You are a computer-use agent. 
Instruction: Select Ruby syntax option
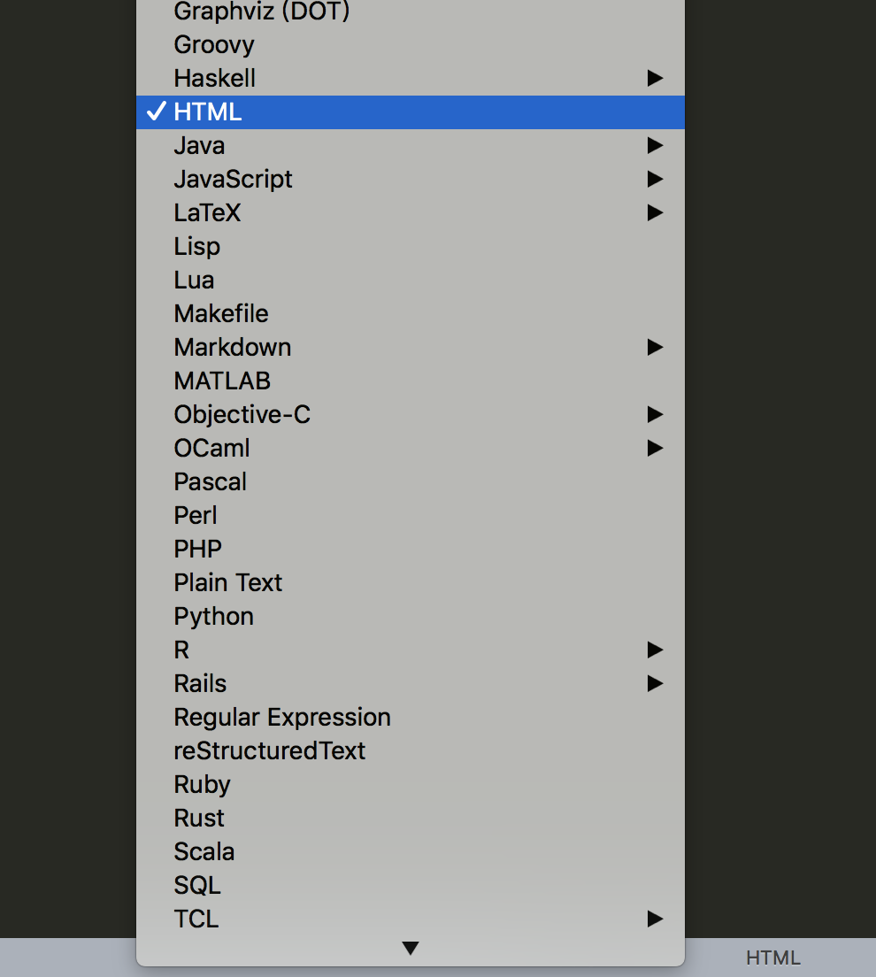(x=202, y=785)
